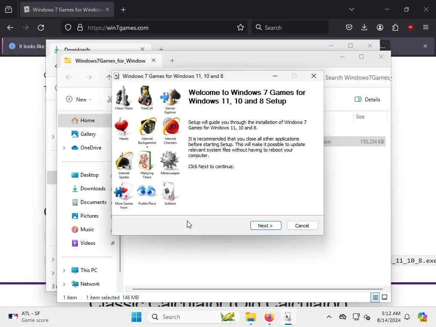This screenshot has height=327, width=436.
Task: Click the Search Windows7Games field
Action: coord(357,77)
